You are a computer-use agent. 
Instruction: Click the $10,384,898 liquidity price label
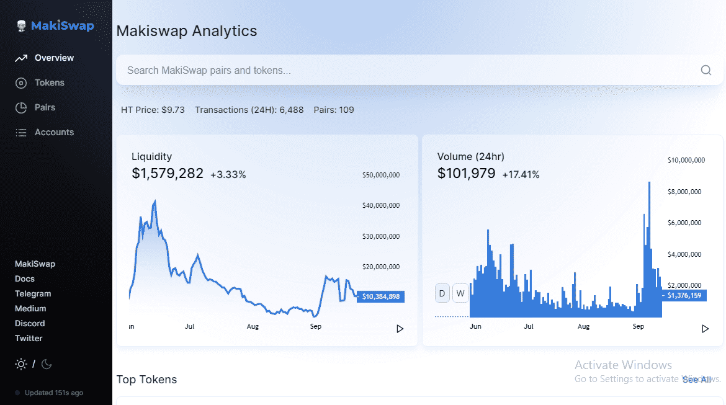pyautogui.click(x=380, y=296)
